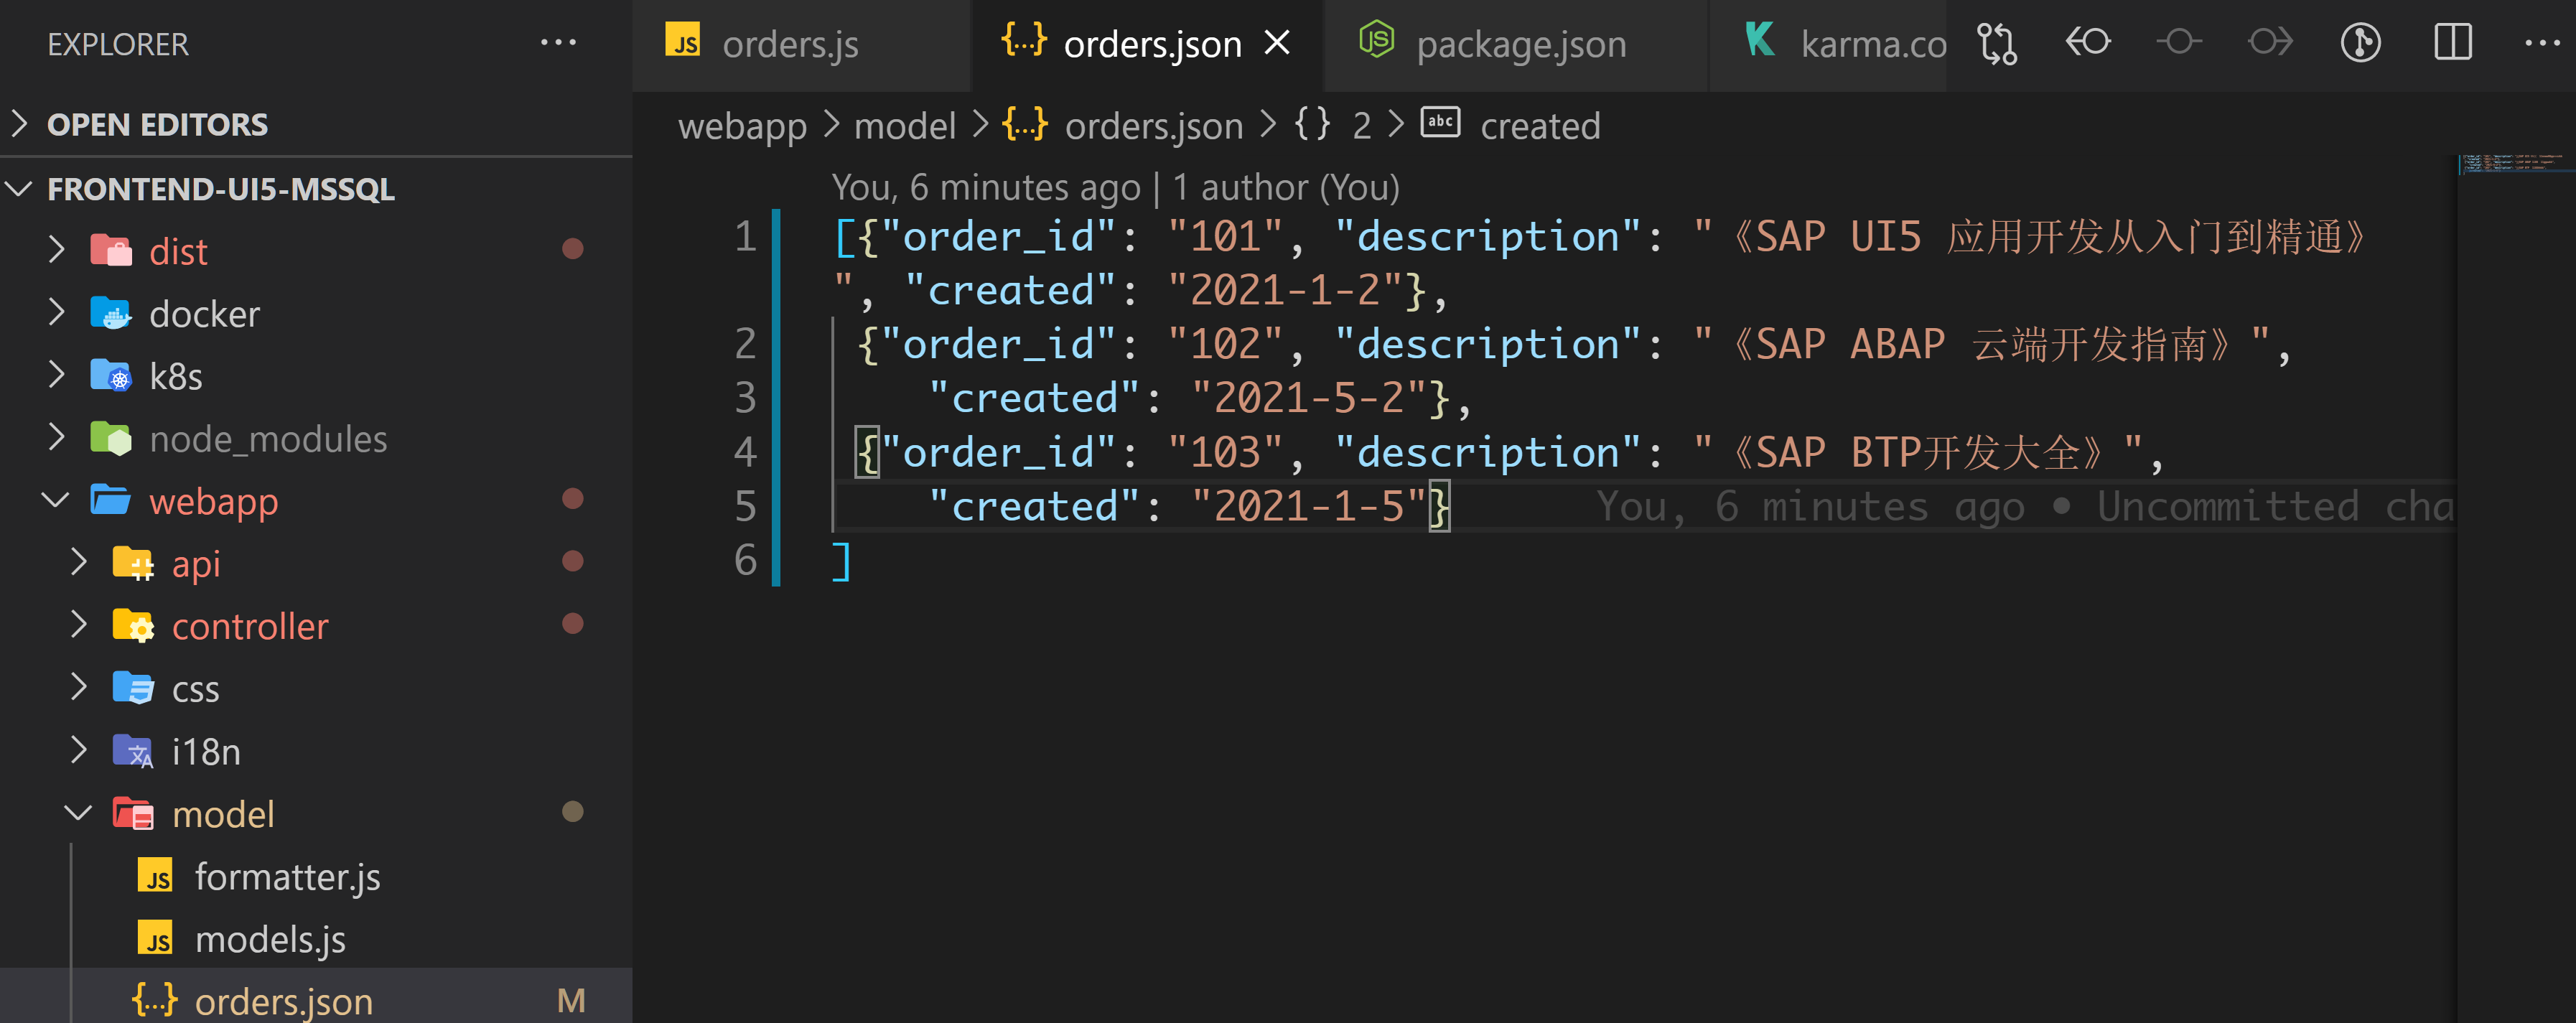Click the dist folder modified dot indicator

coord(572,248)
